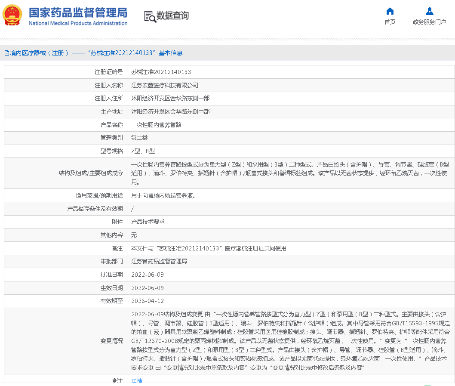Click approving department 江苏省药品监督管理局
The width and height of the screenshot is (455, 386).
(x=159, y=261)
